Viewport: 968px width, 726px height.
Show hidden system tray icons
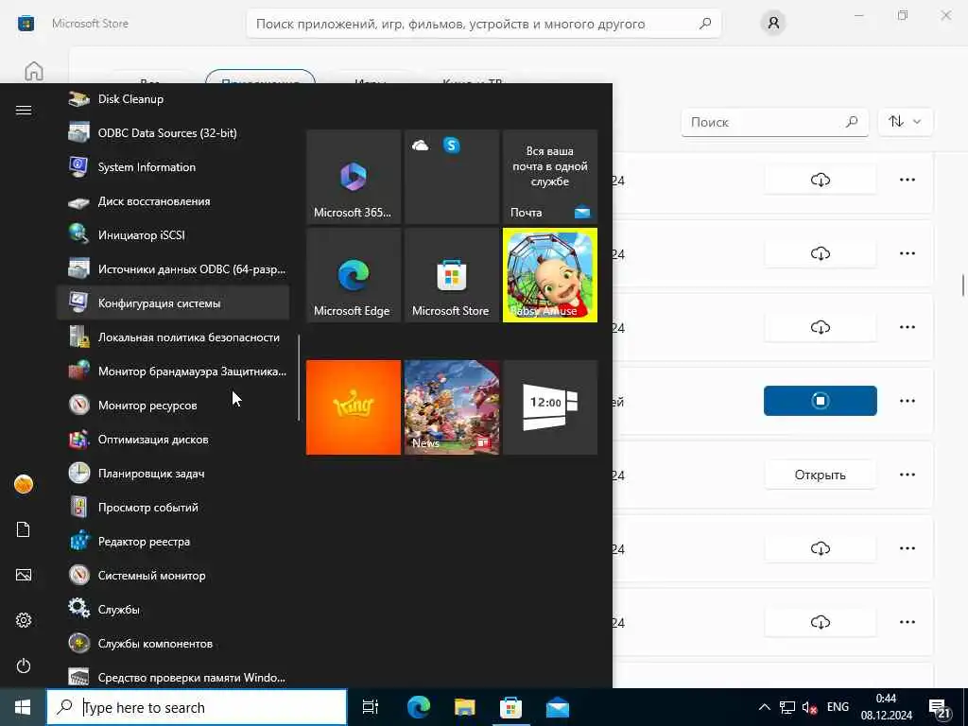pyautogui.click(x=764, y=707)
